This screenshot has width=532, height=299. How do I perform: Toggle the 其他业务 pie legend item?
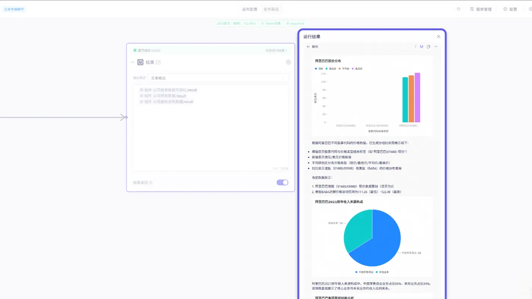[382, 272]
